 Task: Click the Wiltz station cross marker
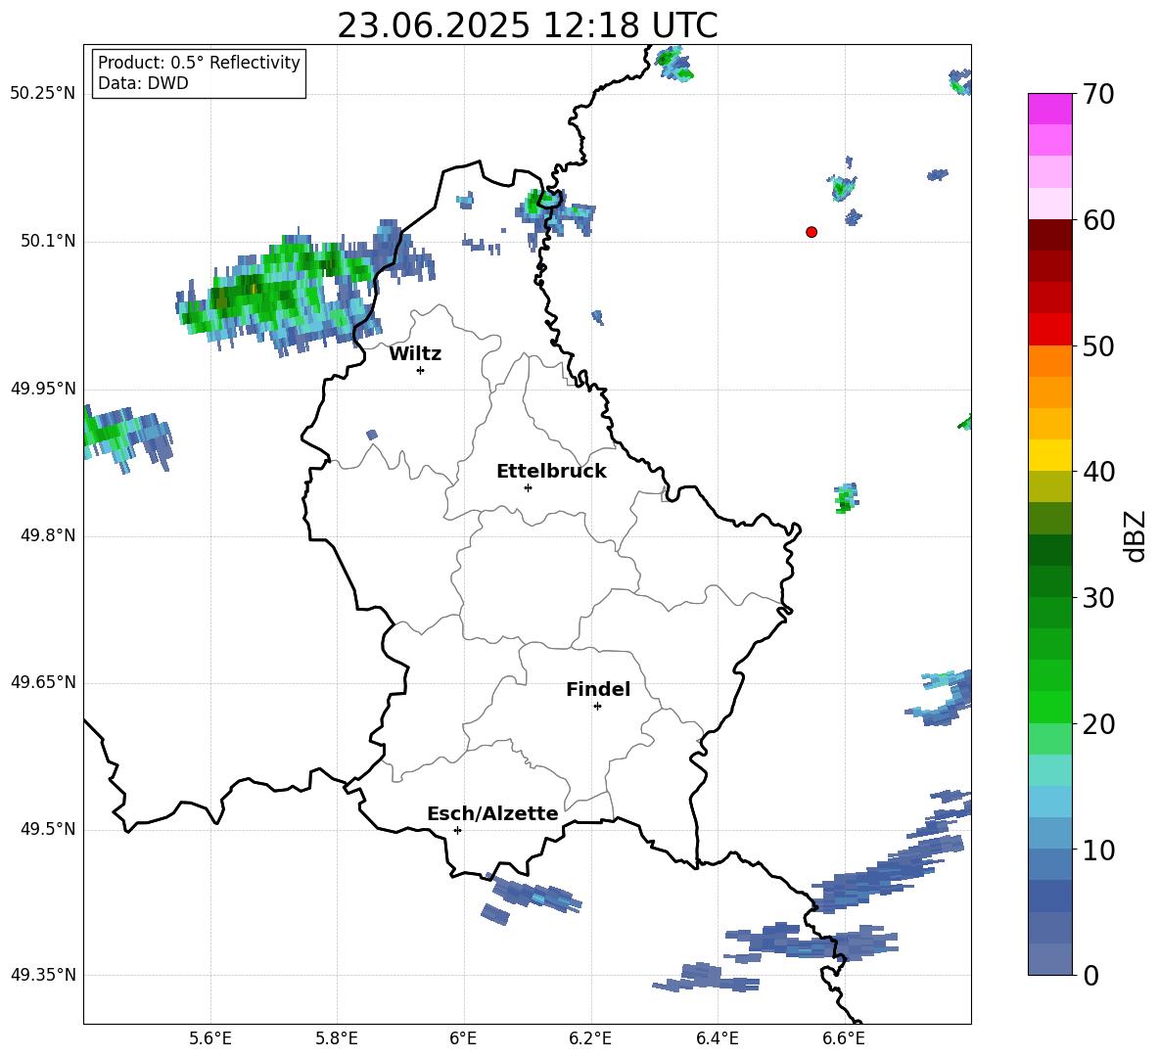click(x=421, y=370)
